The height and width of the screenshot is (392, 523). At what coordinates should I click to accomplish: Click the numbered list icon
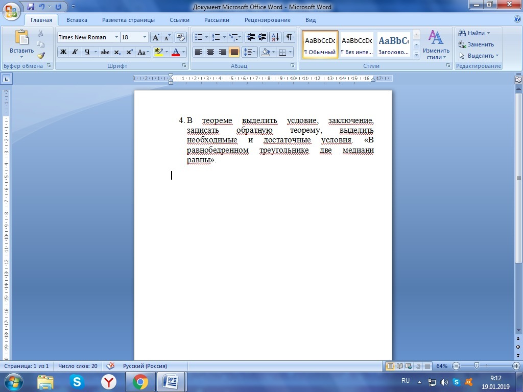point(216,37)
